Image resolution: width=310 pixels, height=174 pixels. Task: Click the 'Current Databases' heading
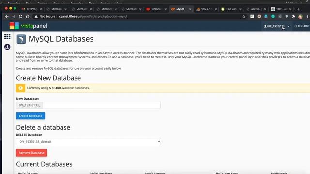[x=44, y=164]
